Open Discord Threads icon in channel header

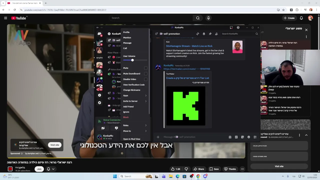pos(197,34)
